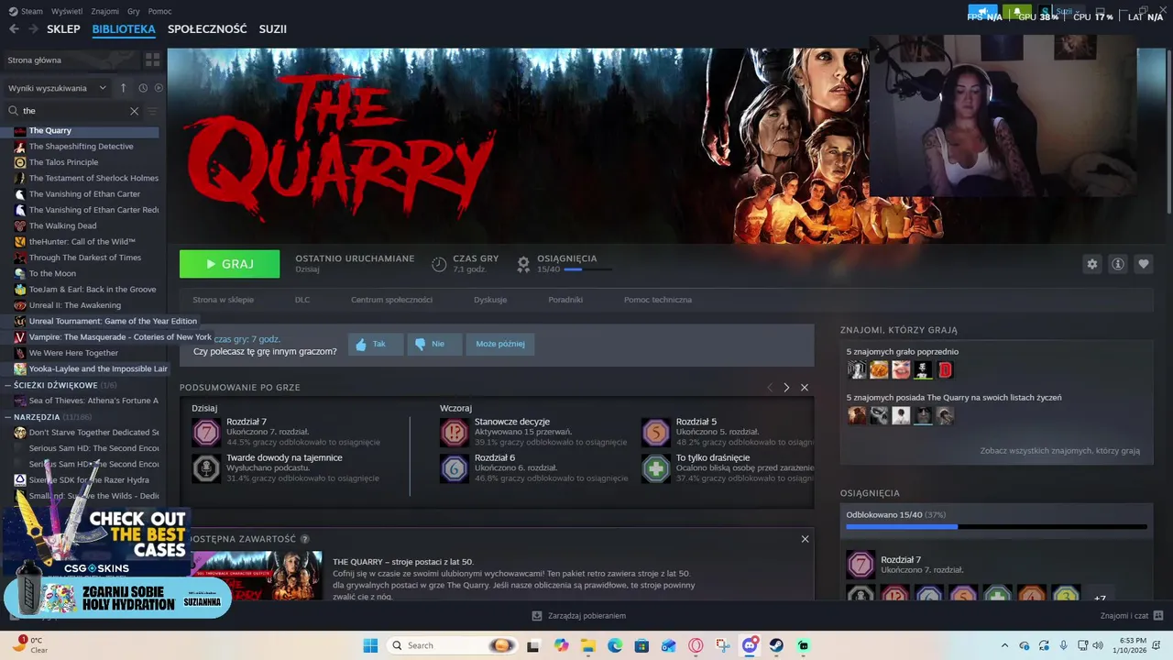Open the 50s outfits DLC thumbnail
Image resolution: width=1173 pixels, height=660 pixels.
point(257,575)
